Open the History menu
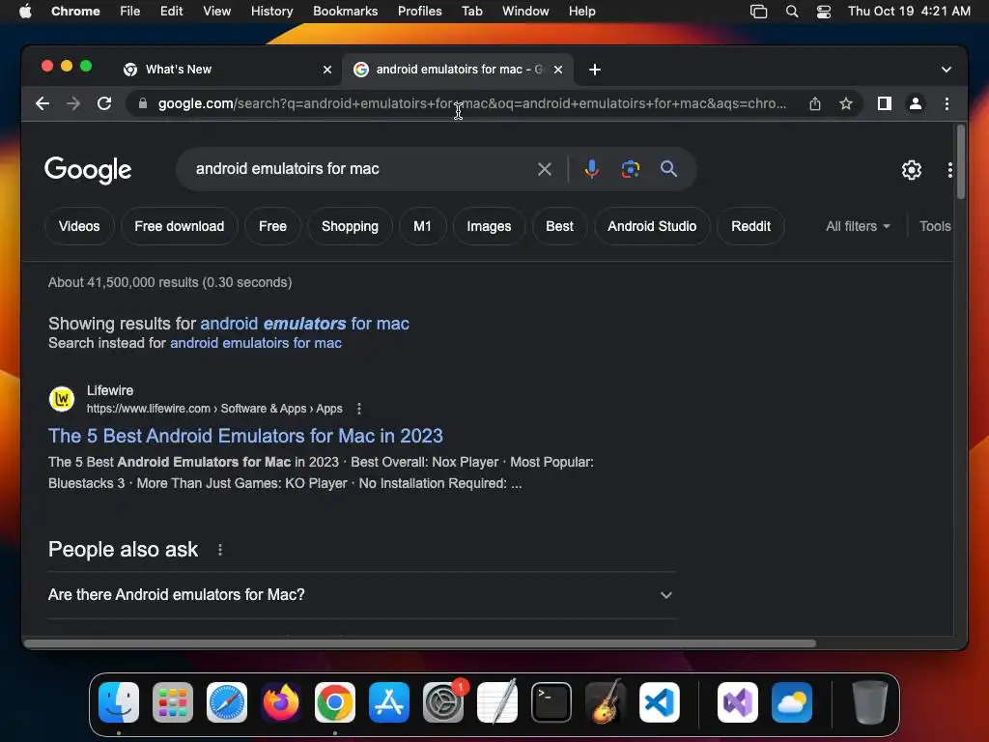 click(x=271, y=12)
